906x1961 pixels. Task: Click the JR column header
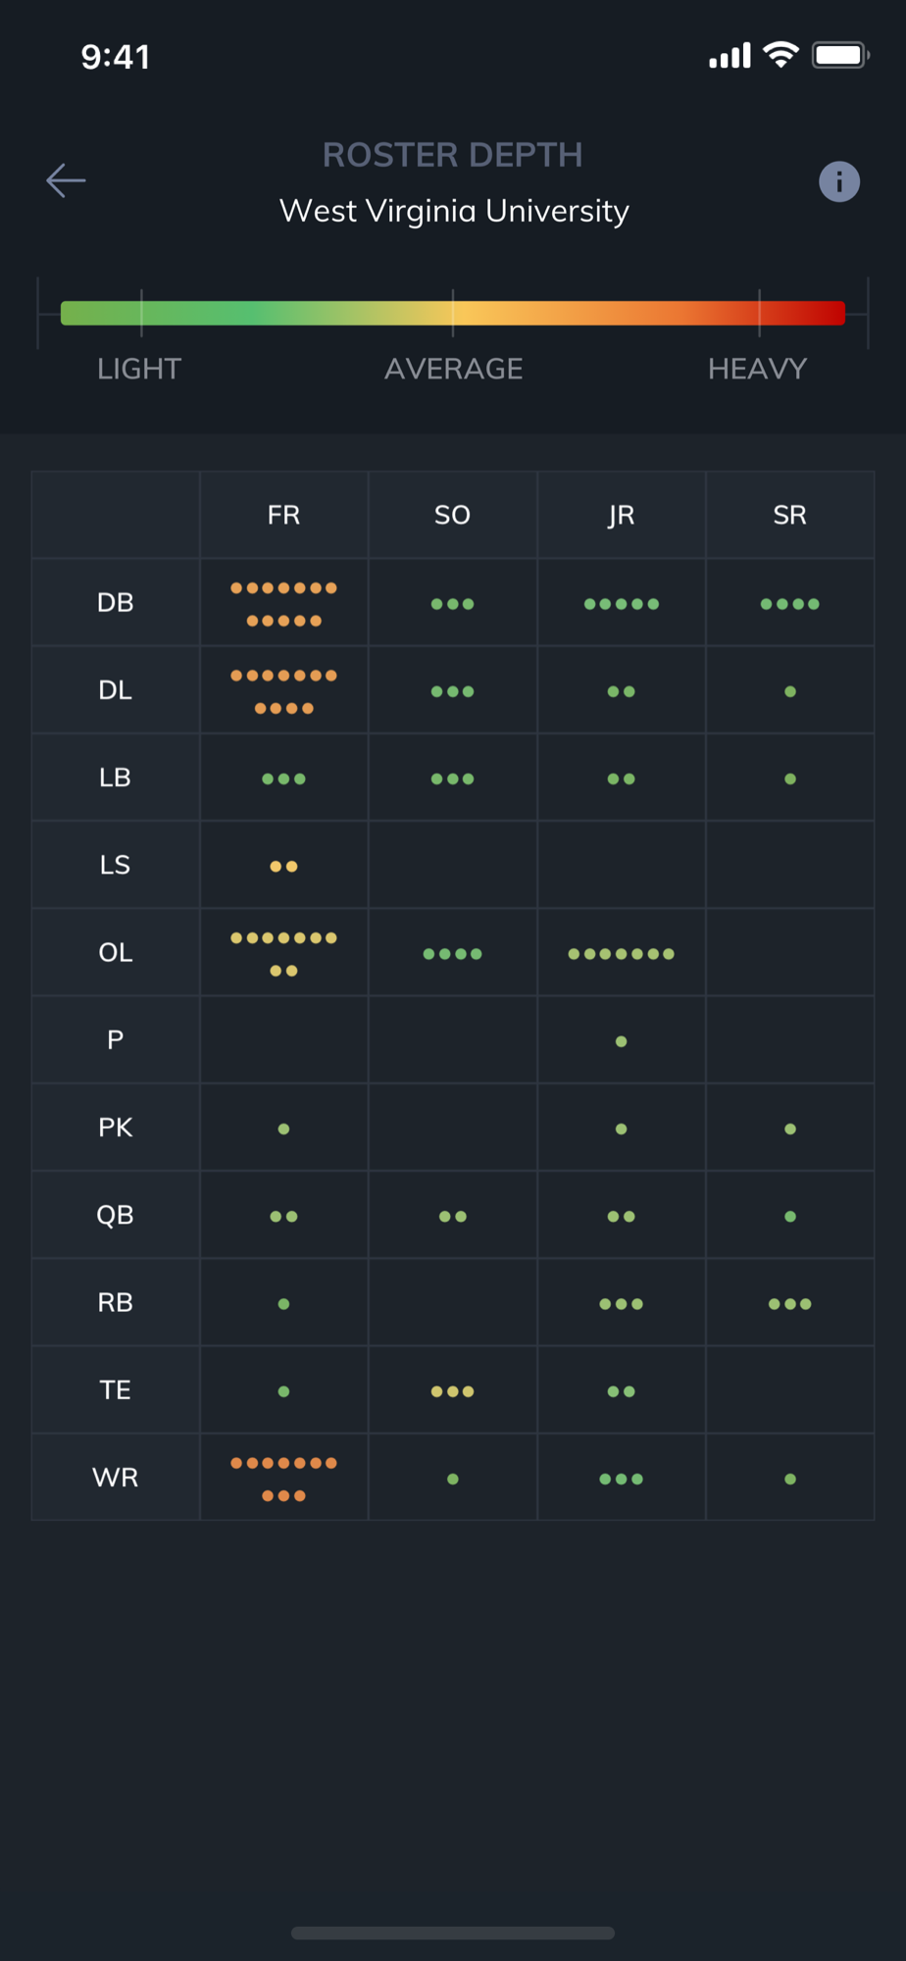pyautogui.click(x=622, y=515)
